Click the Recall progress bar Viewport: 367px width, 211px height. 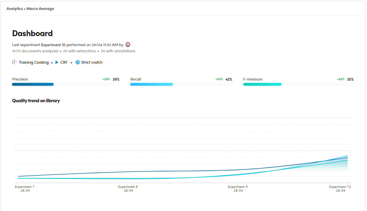click(181, 84)
